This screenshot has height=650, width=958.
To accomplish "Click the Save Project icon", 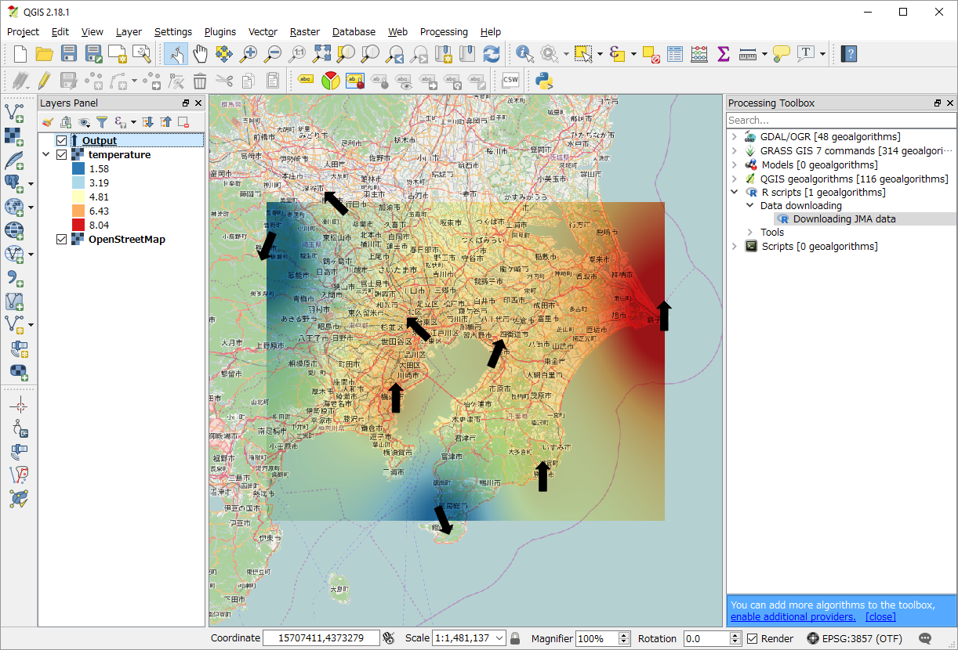I will tap(69, 54).
